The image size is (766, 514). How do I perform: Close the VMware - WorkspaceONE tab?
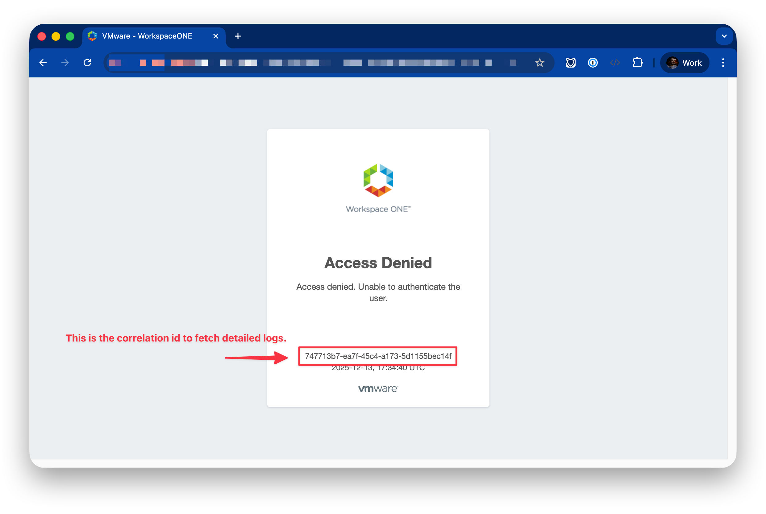[215, 36]
